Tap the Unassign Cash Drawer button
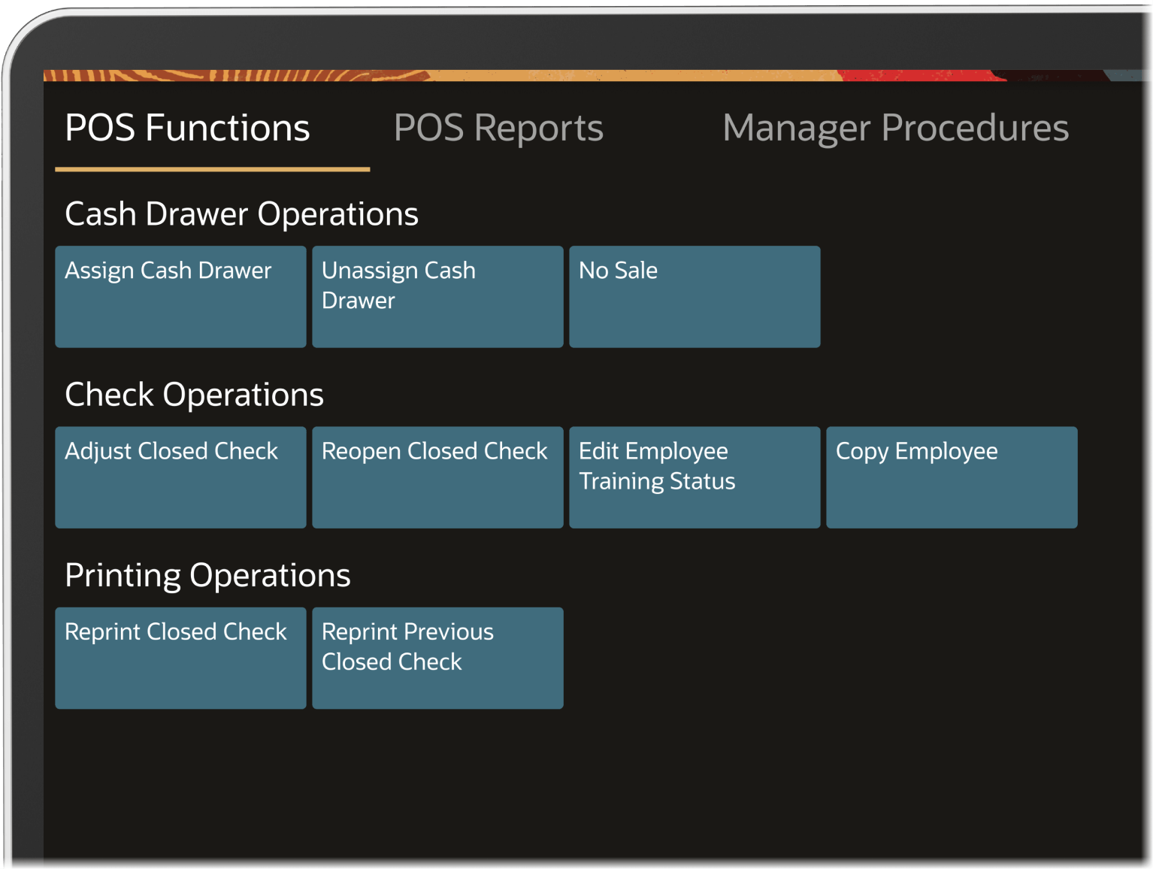This screenshot has width=1153, height=869. (437, 296)
